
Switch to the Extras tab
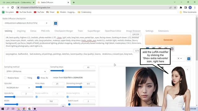click(33, 31)
